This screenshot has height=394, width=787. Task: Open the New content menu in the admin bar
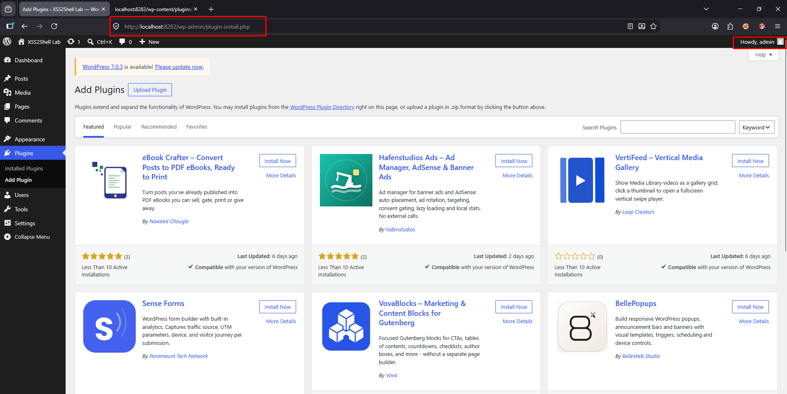[149, 42]
